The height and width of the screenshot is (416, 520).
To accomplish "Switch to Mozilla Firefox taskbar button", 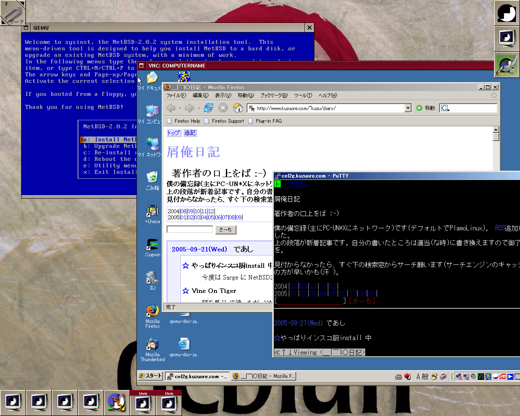I will (264, 377).
